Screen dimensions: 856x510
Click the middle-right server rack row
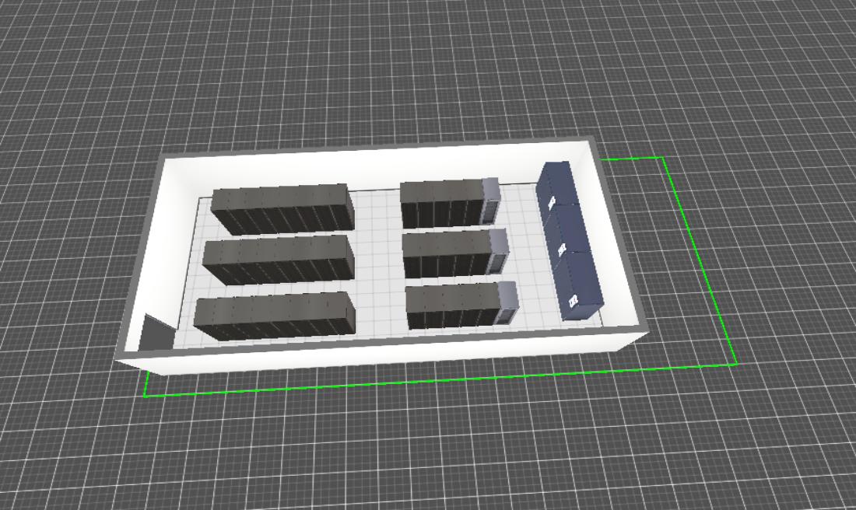(447, 253)
